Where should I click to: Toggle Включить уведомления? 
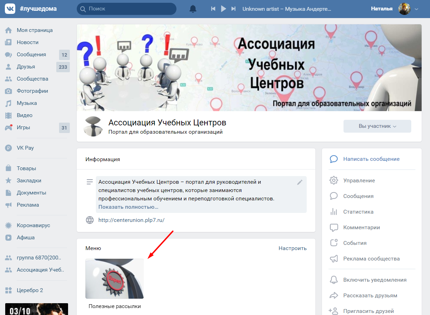[375, 280]
